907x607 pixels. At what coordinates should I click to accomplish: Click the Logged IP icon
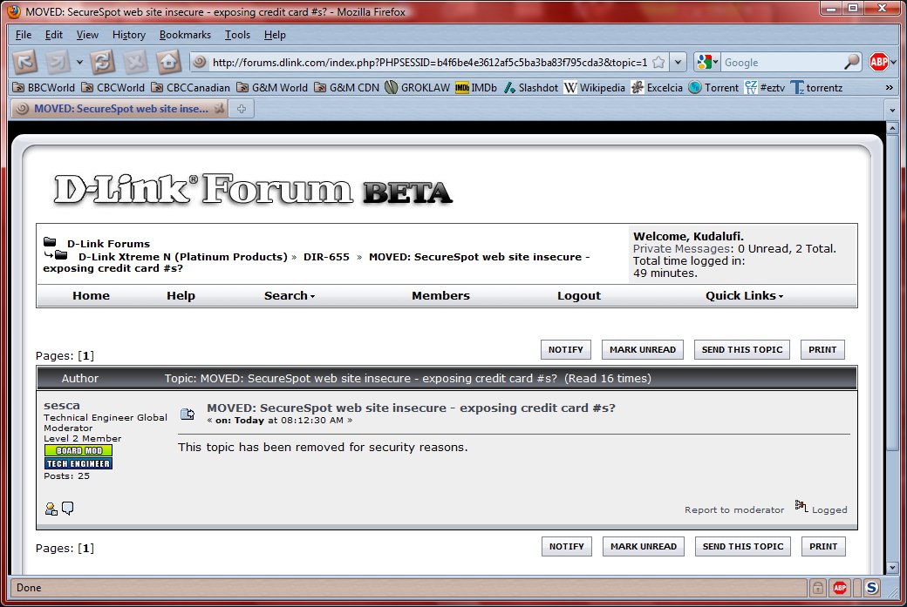(x=801, y=507)
